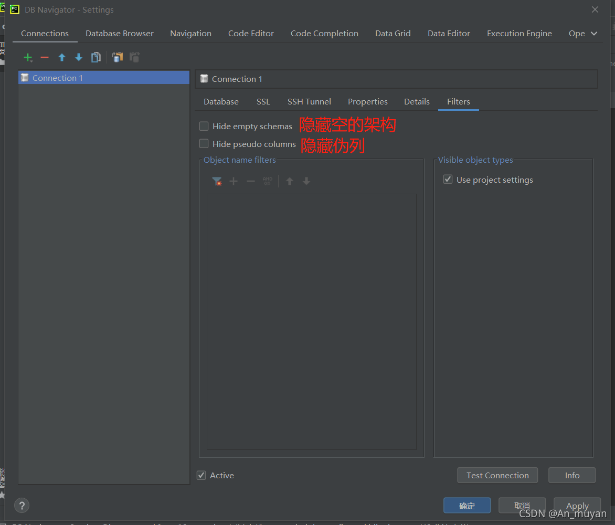Click the database icon in the Connection 1 header
The height and width of the screenshot is (525, 615).
(x=204, y=79)
